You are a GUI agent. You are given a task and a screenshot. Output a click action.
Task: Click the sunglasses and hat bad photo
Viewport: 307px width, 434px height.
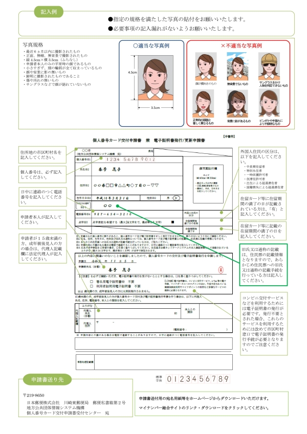point(269,66)
